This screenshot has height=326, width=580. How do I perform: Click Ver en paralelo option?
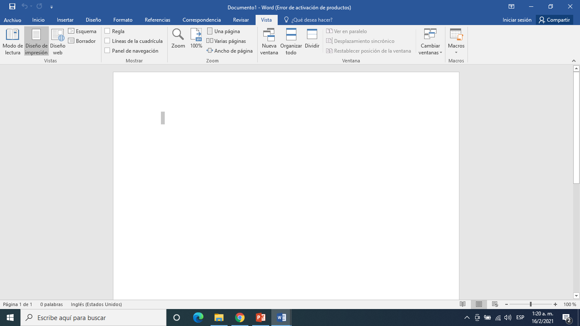click(346, 31)
